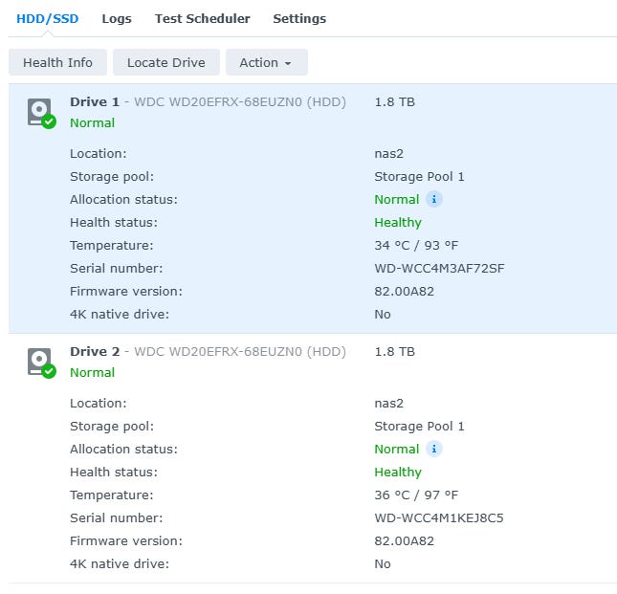The width and height of the screenshot is (617, 594).
Task: Click Drive 1 allocation status info icon
Action: pos(434,200)
